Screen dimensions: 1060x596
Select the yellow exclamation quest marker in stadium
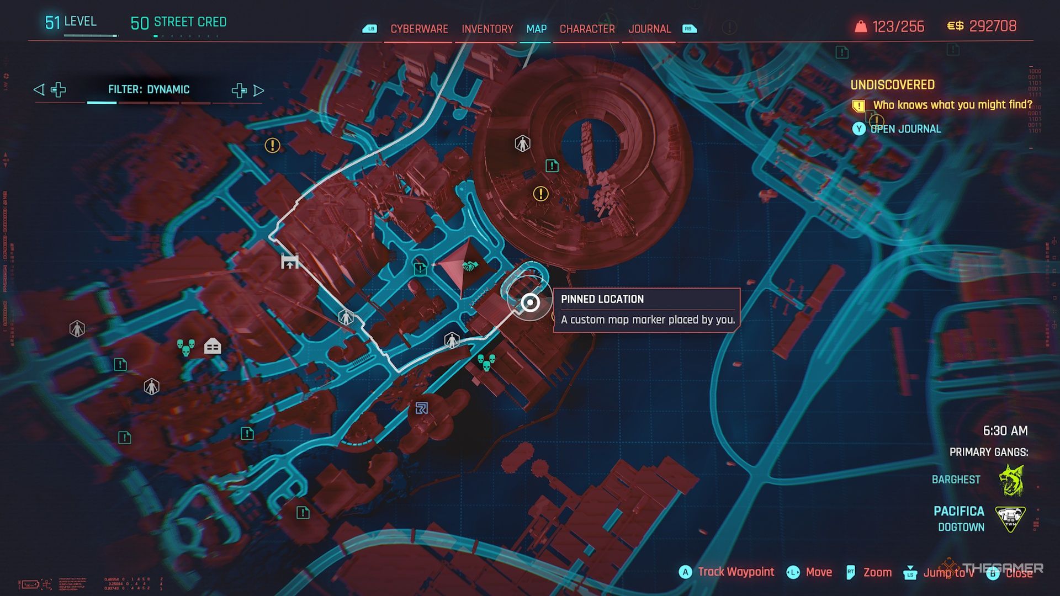(x=540, y=194)
